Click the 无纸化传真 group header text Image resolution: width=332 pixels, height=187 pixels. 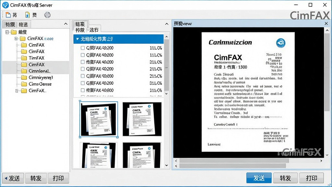pyautogui.click(x=97, y=39)
